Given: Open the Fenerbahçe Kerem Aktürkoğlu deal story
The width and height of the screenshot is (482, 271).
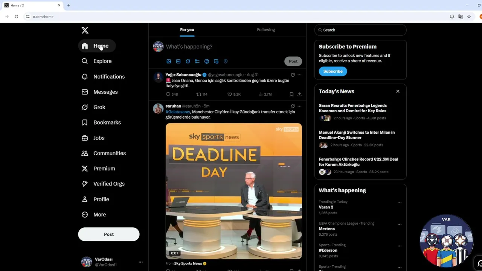Looking at the screenshot, I should (360, 165).
